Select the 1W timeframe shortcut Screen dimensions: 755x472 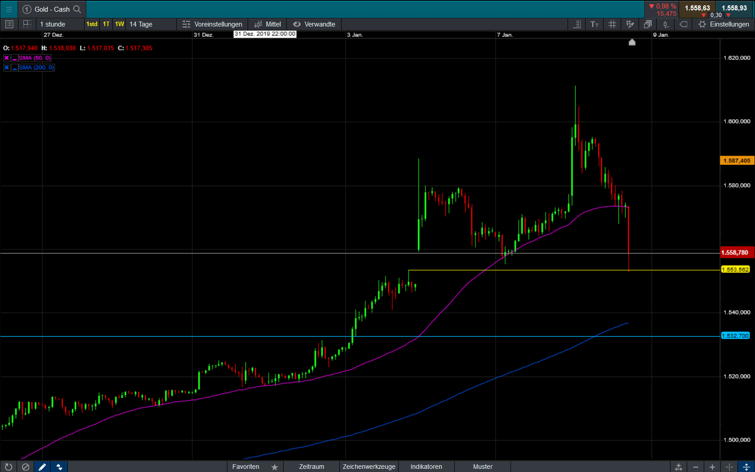point(120,24)
